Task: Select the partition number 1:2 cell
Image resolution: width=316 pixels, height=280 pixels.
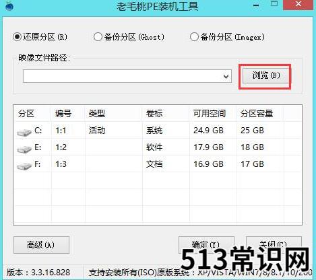Action: (61, 147)
